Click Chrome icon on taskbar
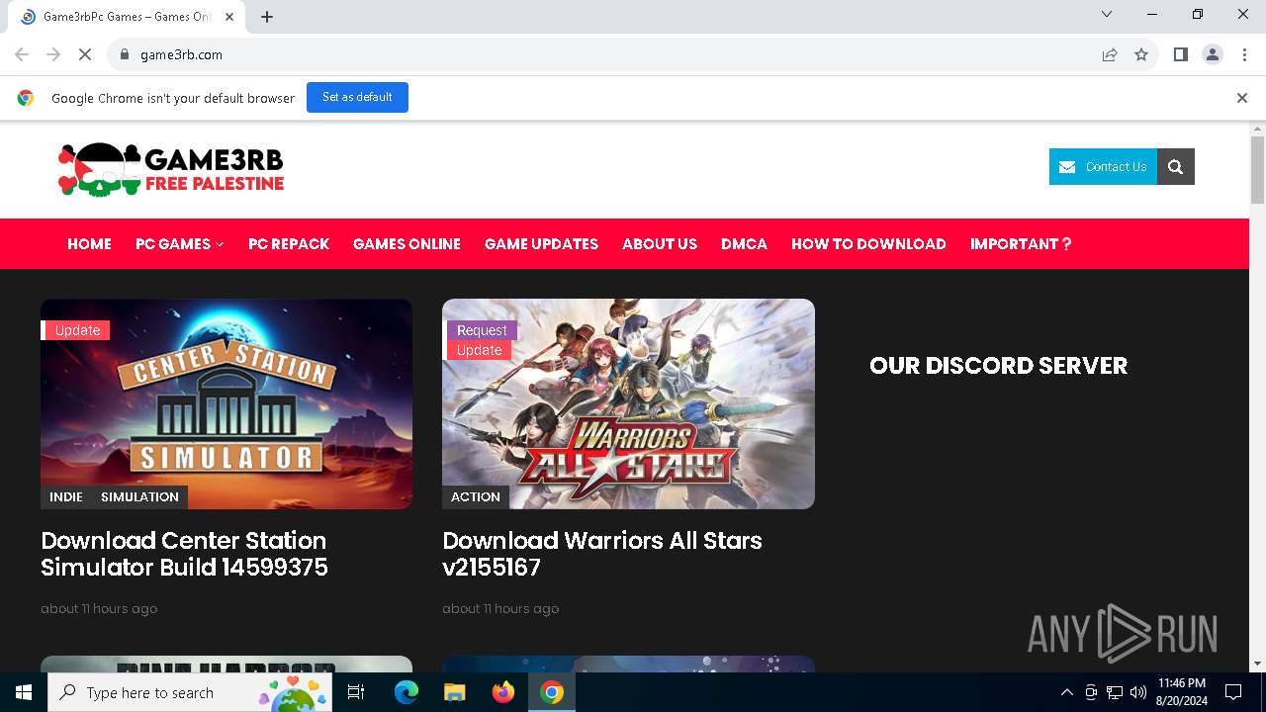 click(x=552, y=692)
